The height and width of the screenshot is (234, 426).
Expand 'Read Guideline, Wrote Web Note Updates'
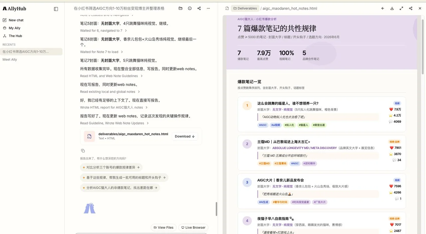(x=114, y=123)
